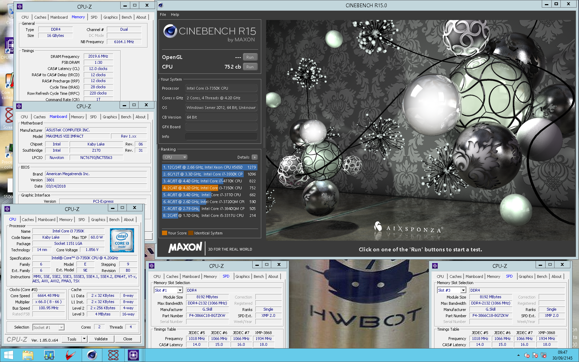The width and height of the screenshot is (579, 362).
Task: Click the Info input field in Cinebench
Action: (221, 137)
